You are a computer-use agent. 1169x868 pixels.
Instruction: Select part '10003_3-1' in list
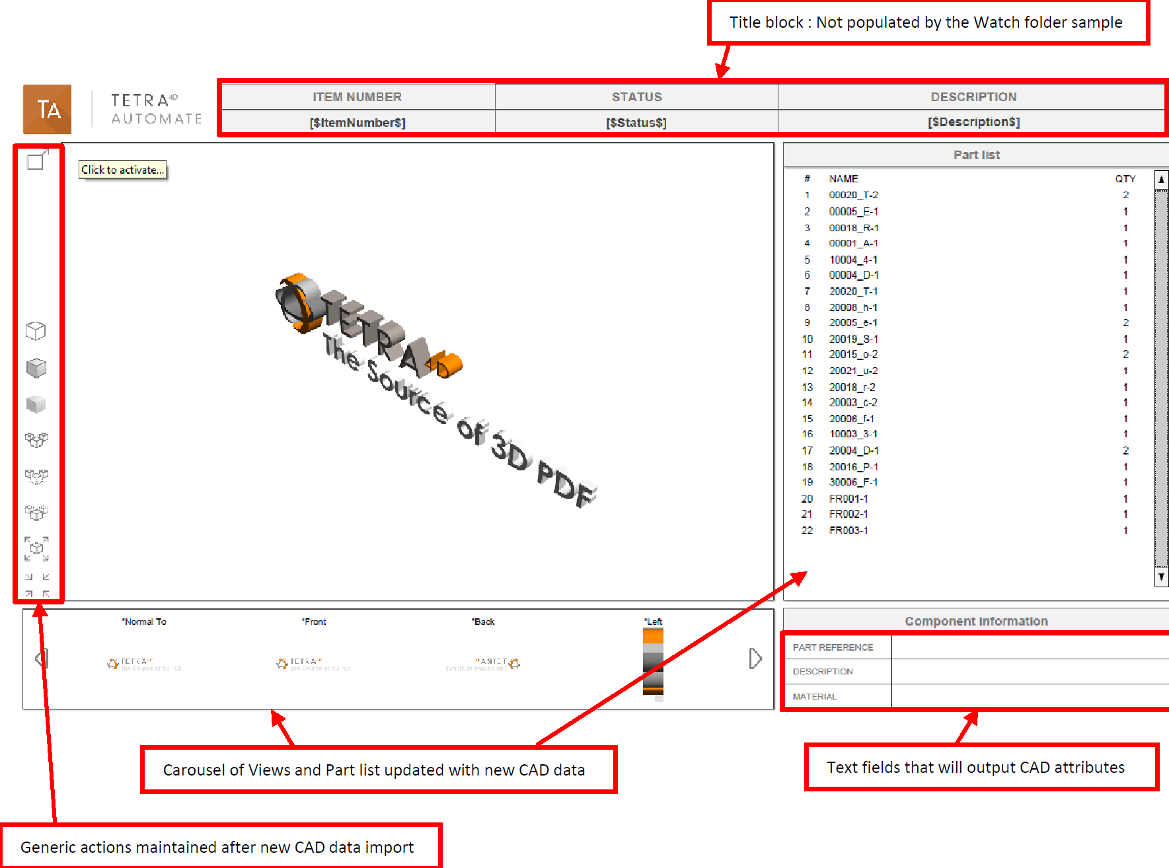[x=853, y=434]
